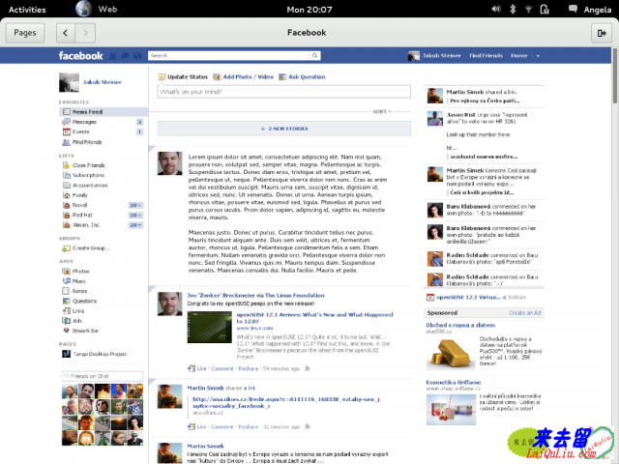Open the openSUSE 12.1 article thumbnail

[209, 327]
